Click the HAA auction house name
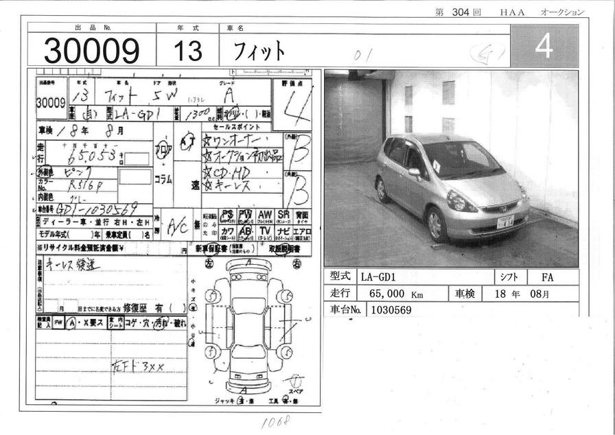615x435 pixels. 512,12
